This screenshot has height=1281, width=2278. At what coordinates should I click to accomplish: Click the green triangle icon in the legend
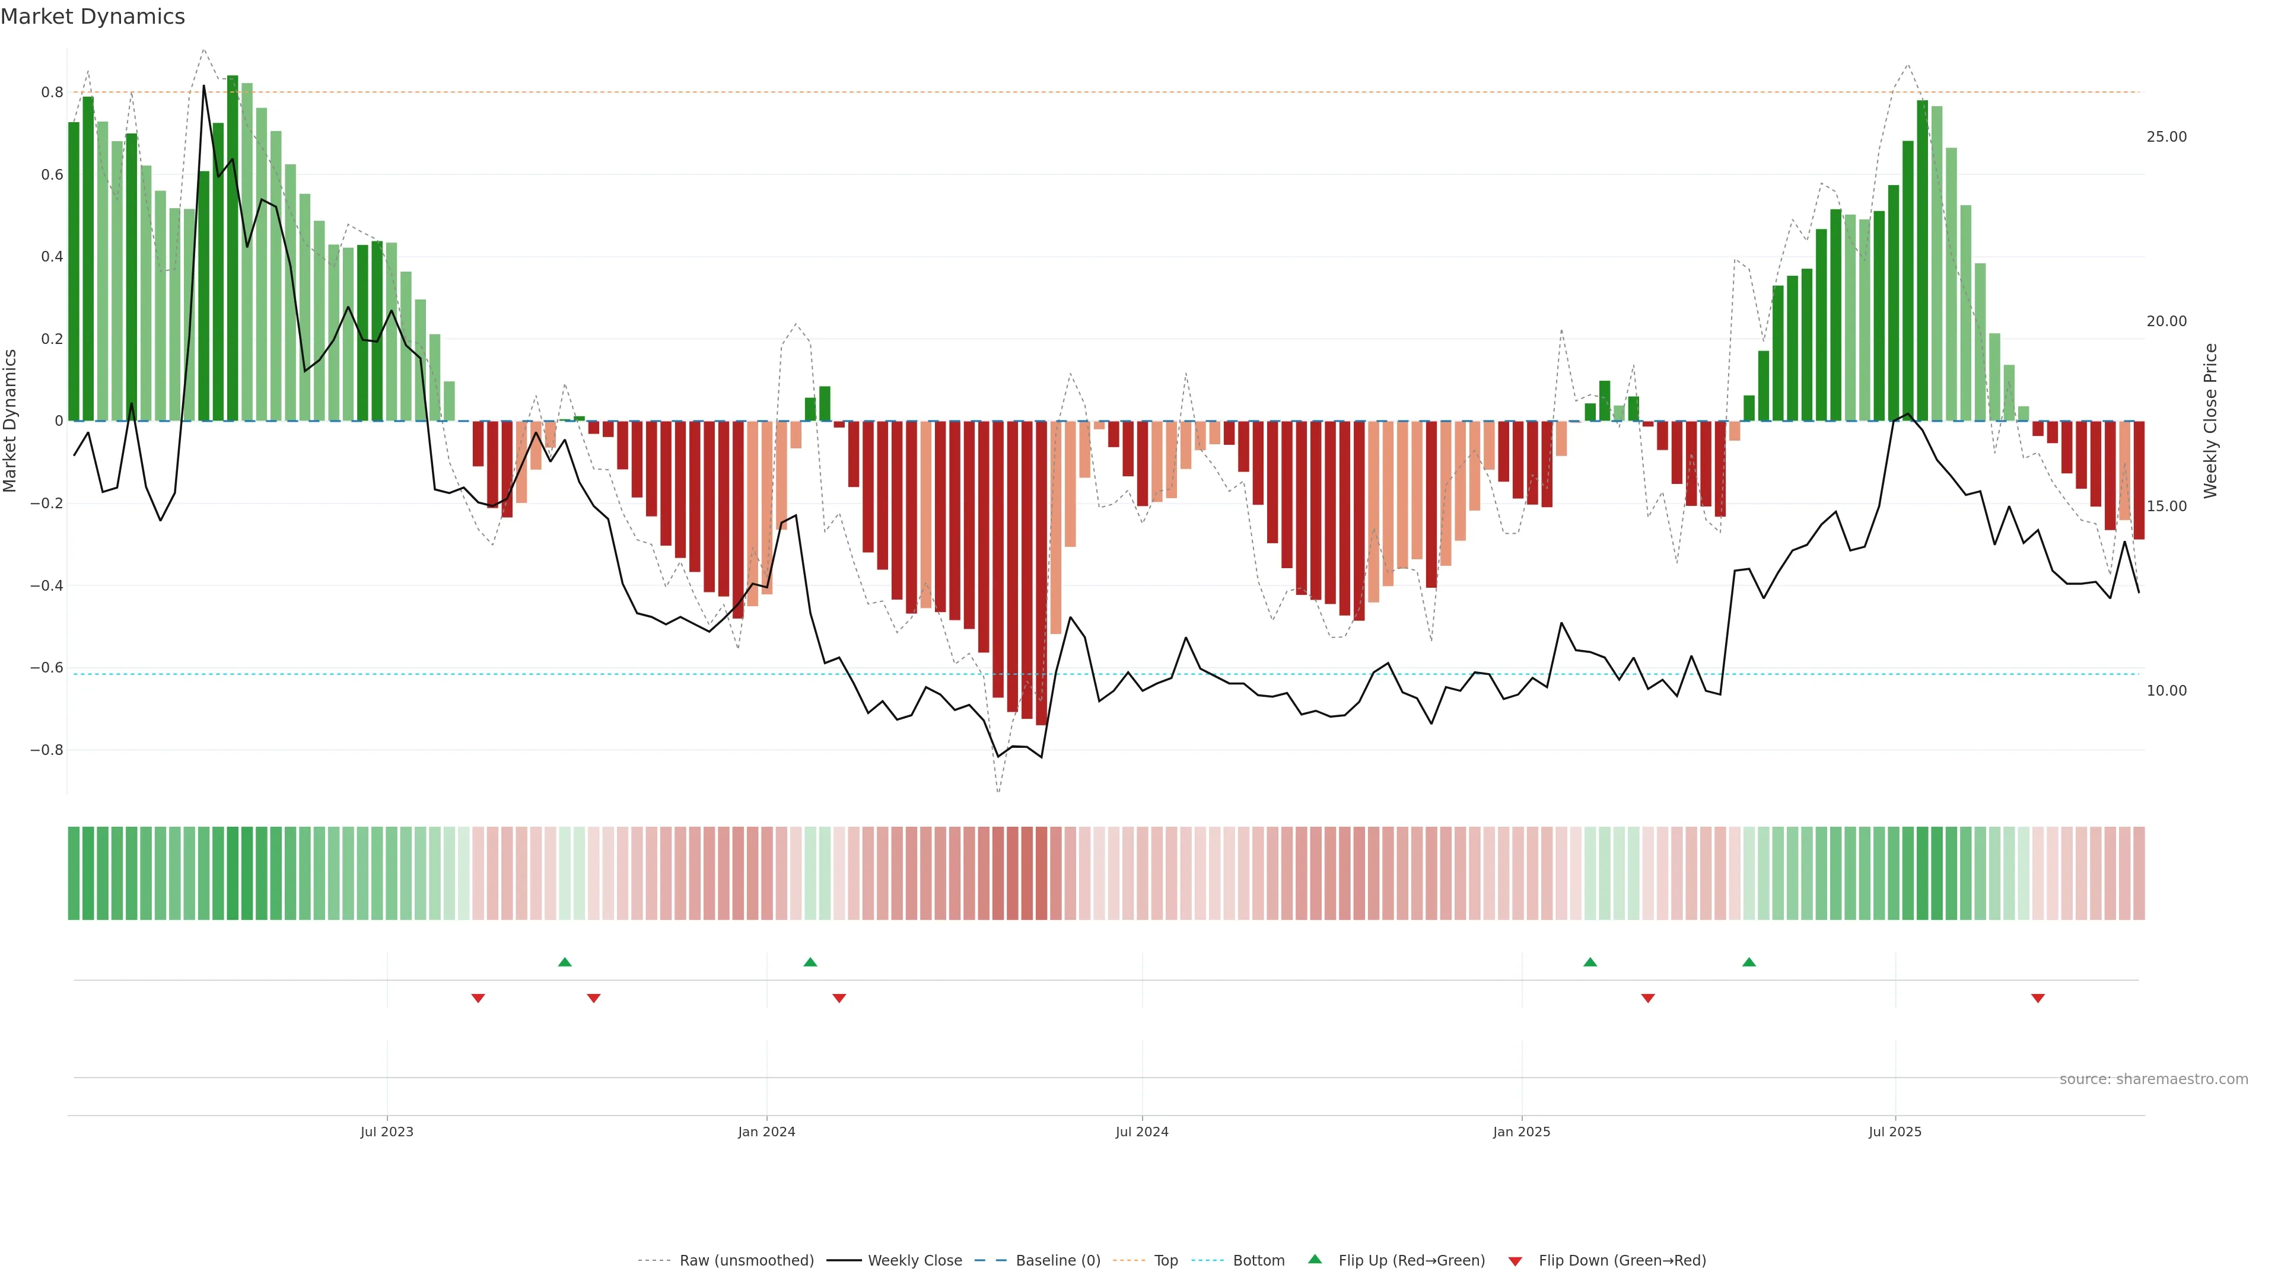pos(1315,1259)
